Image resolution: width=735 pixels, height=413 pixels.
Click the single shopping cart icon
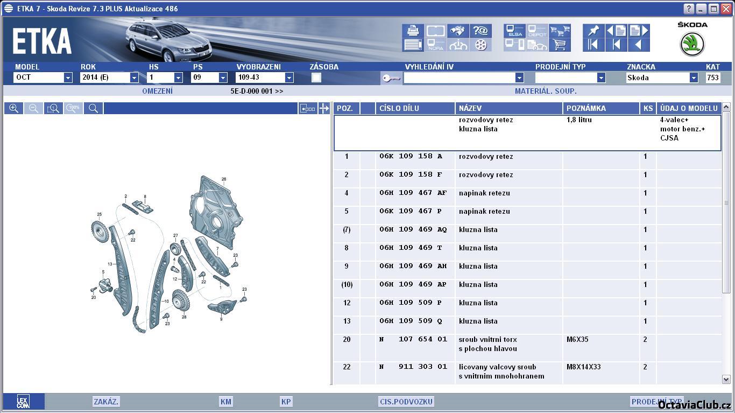[x=560, y=45]
